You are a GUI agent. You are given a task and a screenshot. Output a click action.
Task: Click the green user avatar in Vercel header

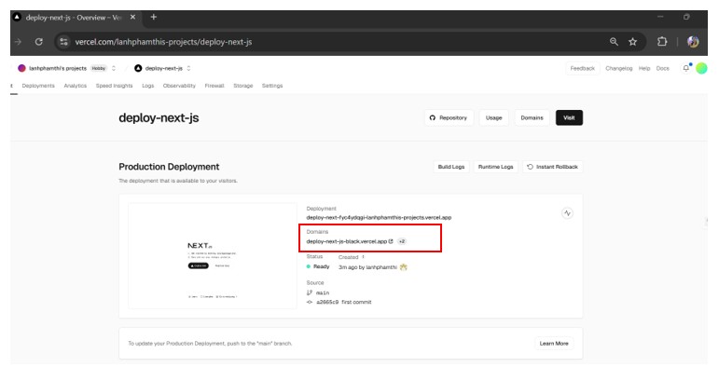point(701,68)
